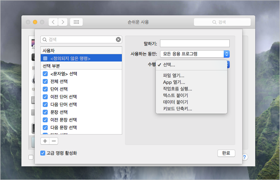This screenshot has width=280, height=180.
Task: Click the yellow minimize window button
Action: [35, 22]
